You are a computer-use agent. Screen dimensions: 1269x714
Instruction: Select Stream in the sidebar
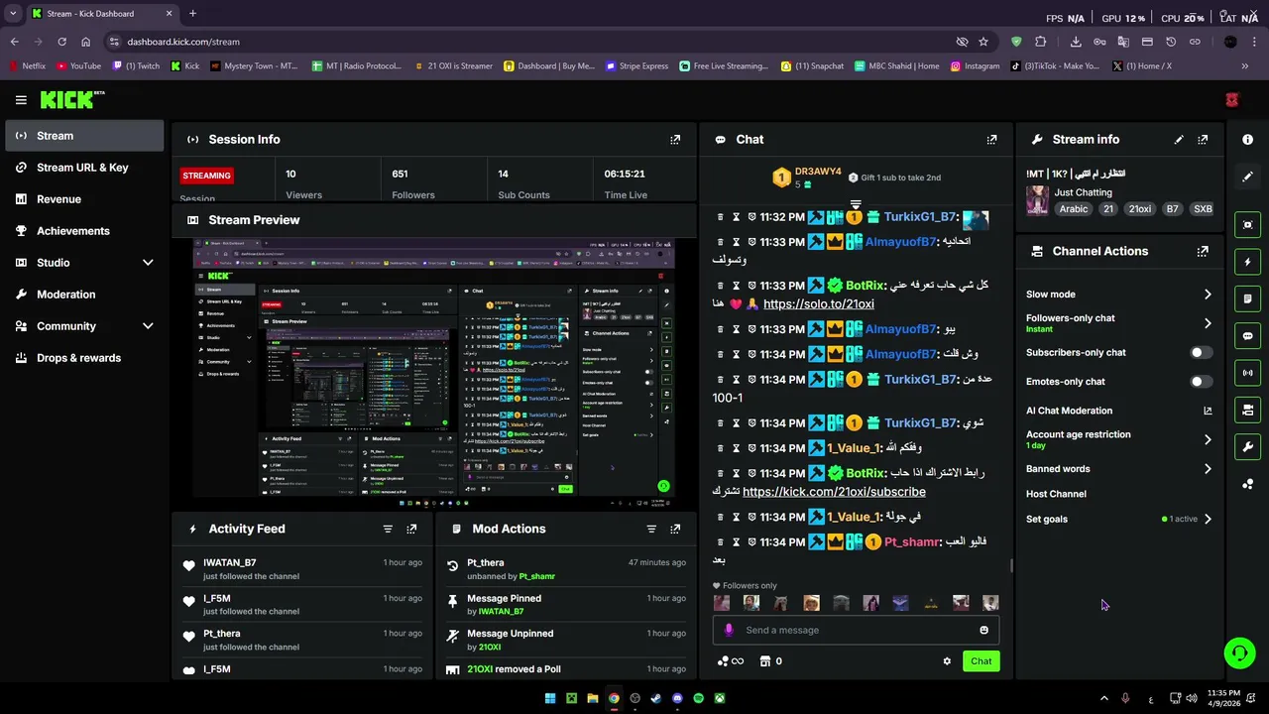[x=84, y=136]
